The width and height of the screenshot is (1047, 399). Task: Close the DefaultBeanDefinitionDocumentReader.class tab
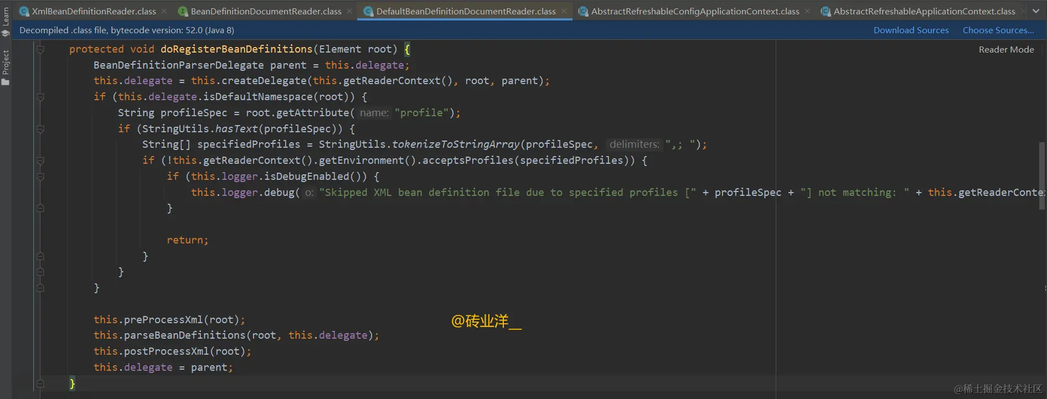click(564, 11)
